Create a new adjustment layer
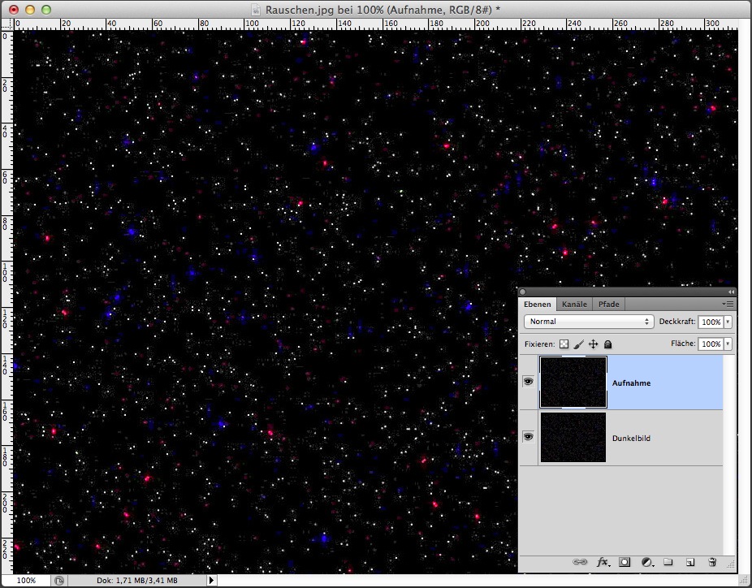Viewport: 752px width, 588px height. [x=646, y=562]
